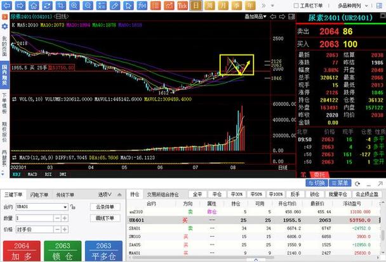Open the checklist settings toolbar icon

click(x=102, y=6)
